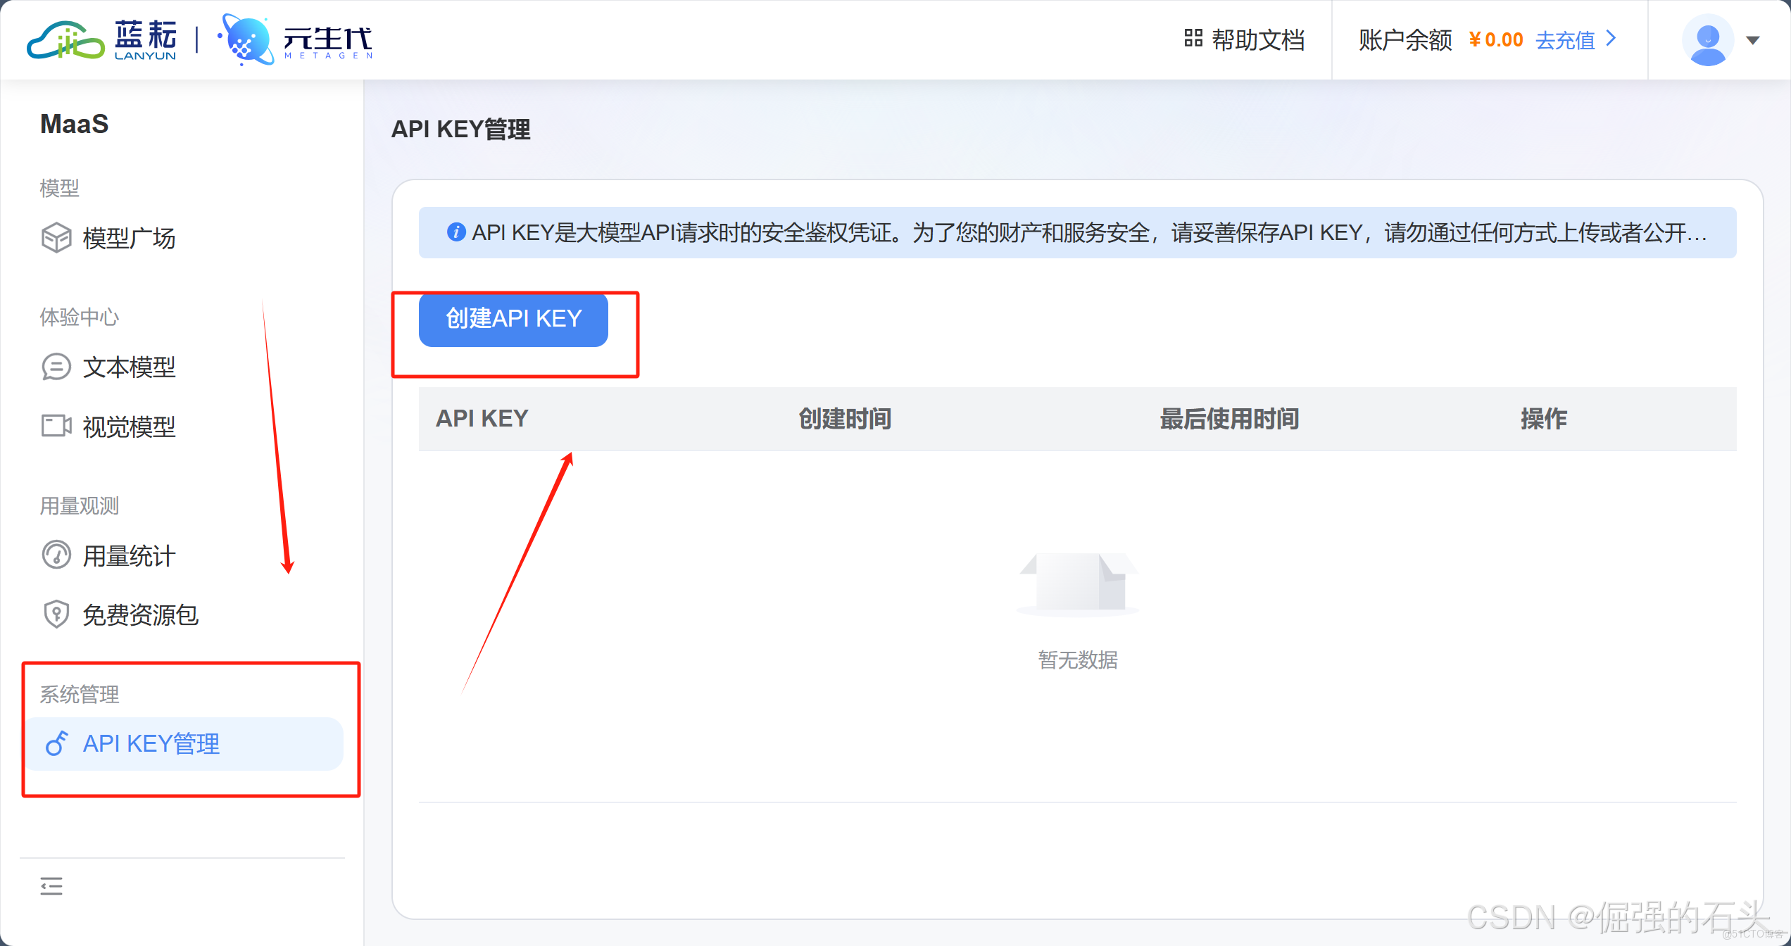The height and width of the screenshot is (946, 1791).
Task: Open the account dropdown arrow
Action: 1753,40
